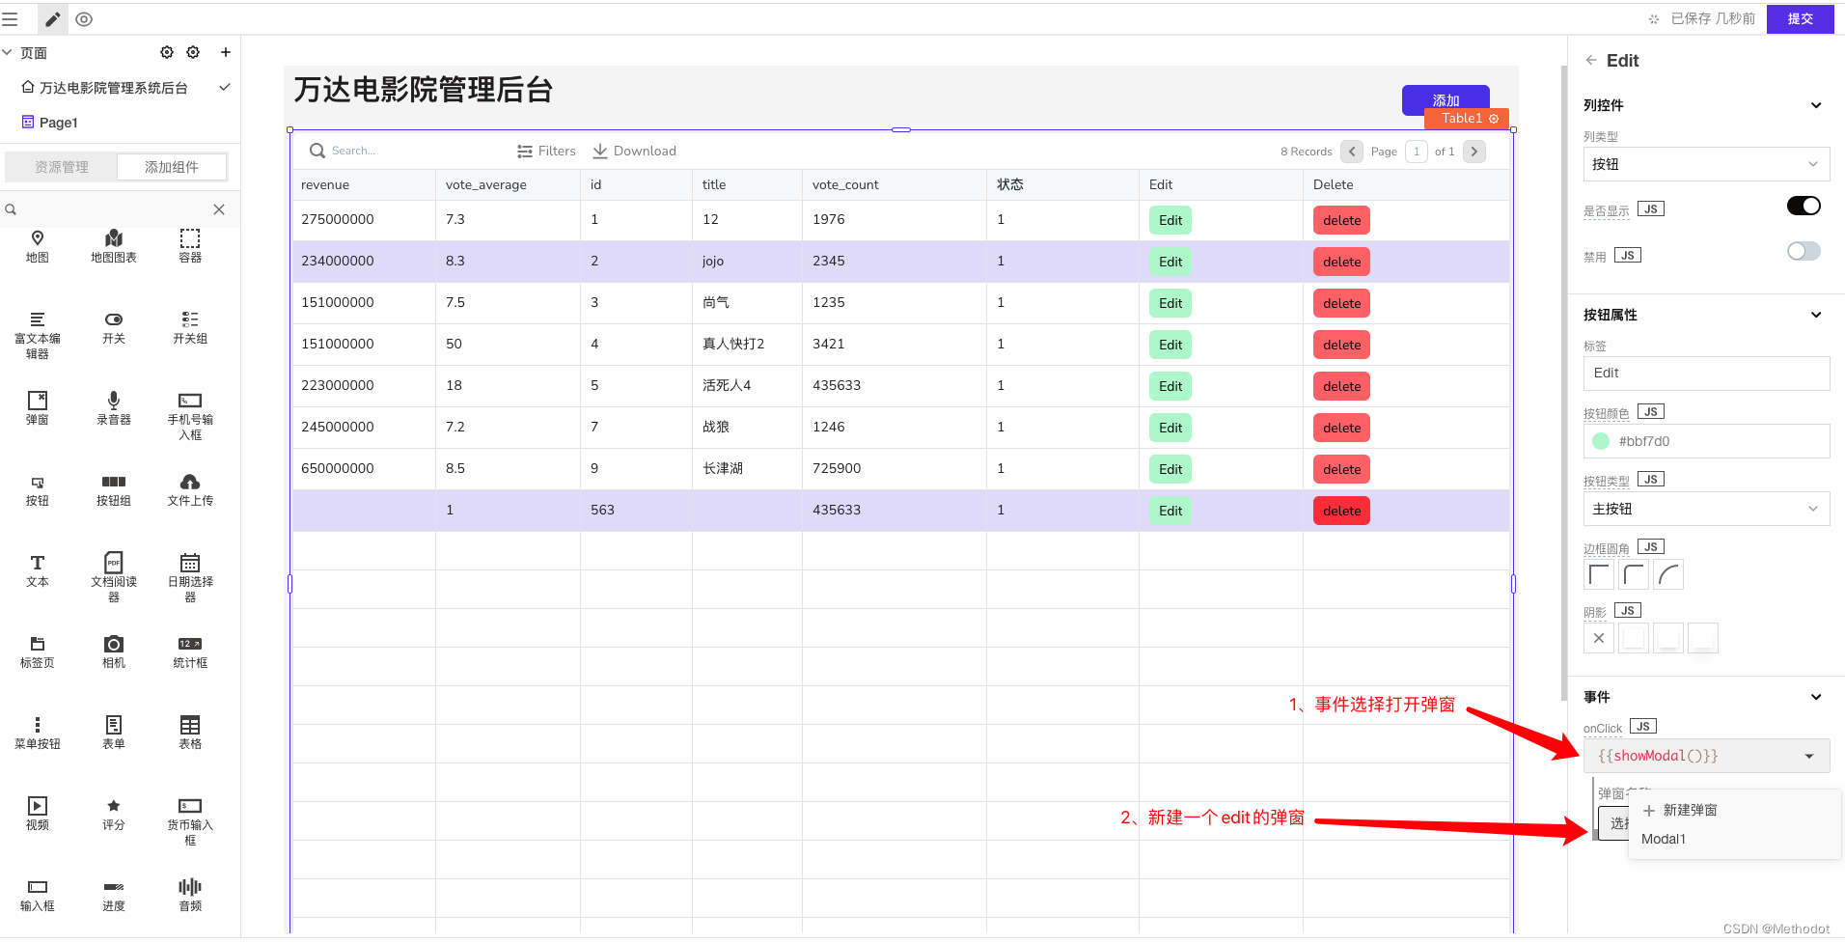Go back from the Edit column panel
This screenshot has width=1845, height=943.
pos(1590,60)
